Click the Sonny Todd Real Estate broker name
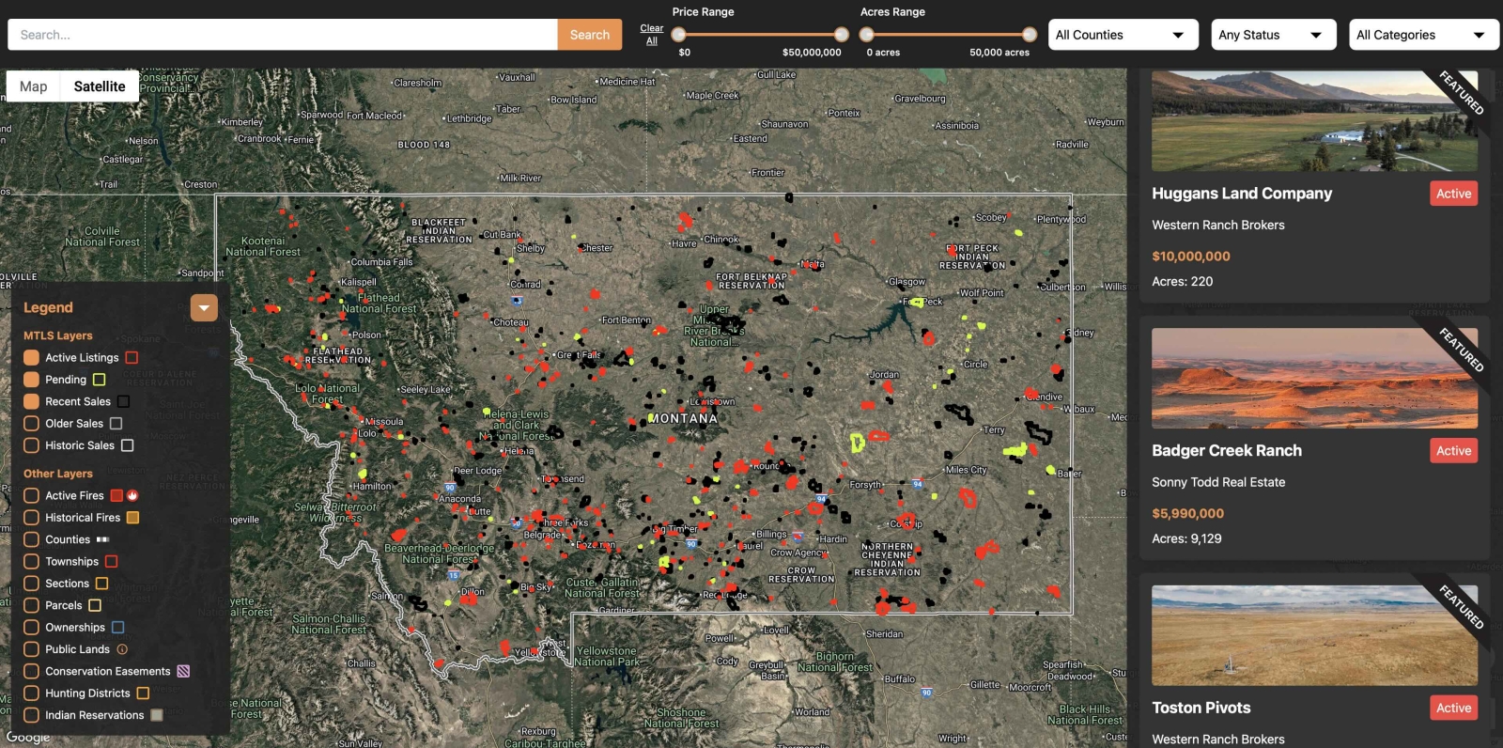 (x=1218, y=482)
